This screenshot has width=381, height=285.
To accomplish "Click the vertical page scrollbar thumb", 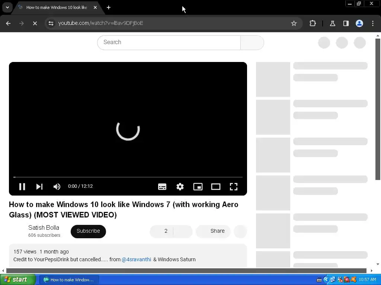I will [x=378, y=109].
